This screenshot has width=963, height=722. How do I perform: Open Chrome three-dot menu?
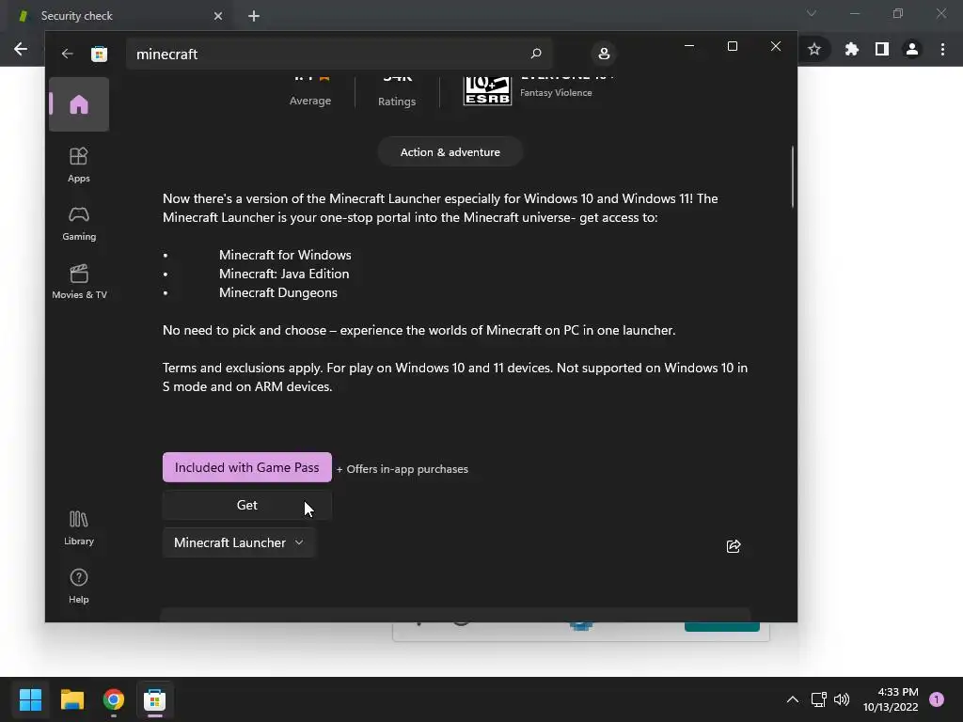point(942,49)
